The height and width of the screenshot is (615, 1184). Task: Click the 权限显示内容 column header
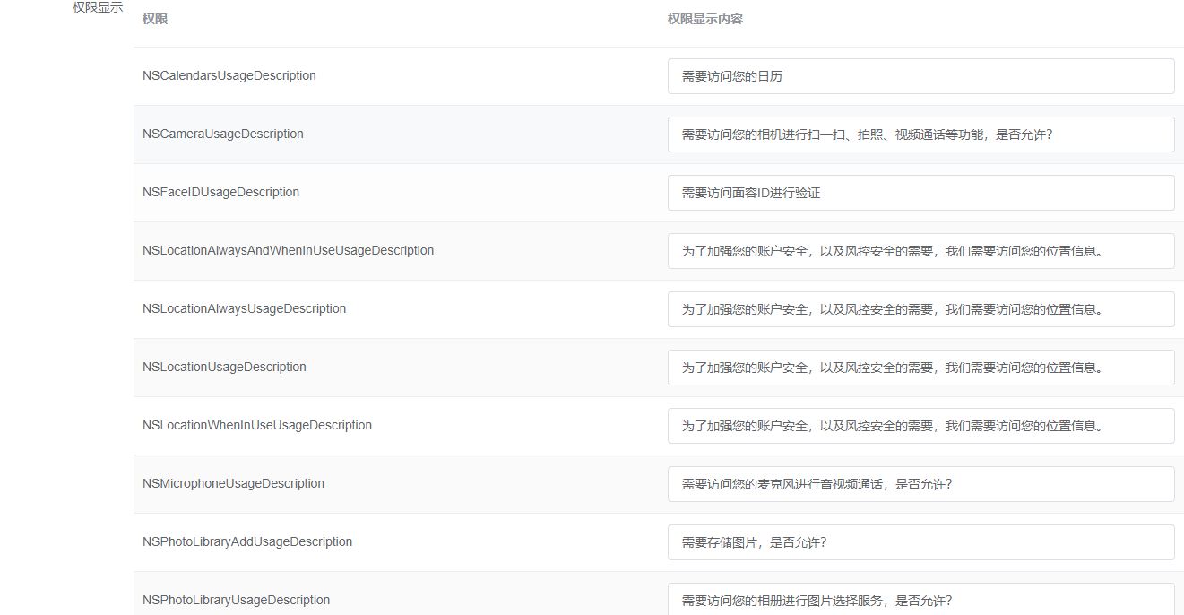click(x=704, y=19)
